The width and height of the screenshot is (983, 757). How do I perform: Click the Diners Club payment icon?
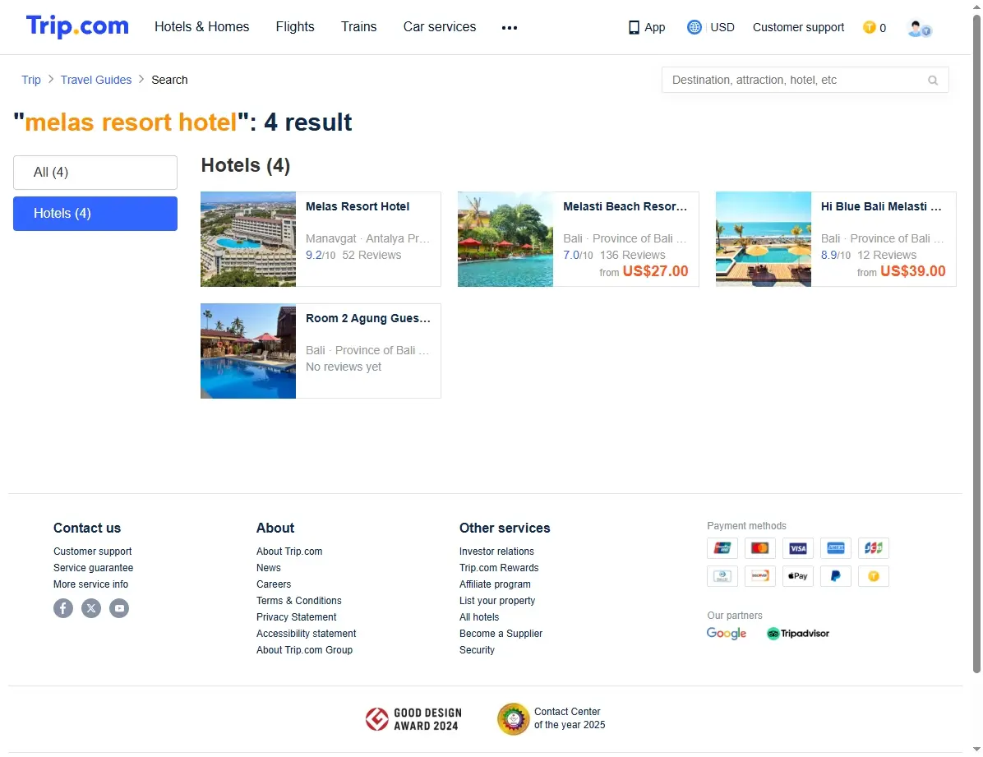(x=722, y=575)
